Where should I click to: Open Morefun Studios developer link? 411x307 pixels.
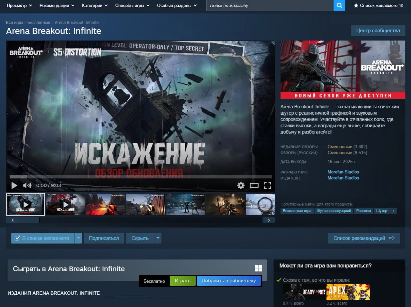coord(343,172)
